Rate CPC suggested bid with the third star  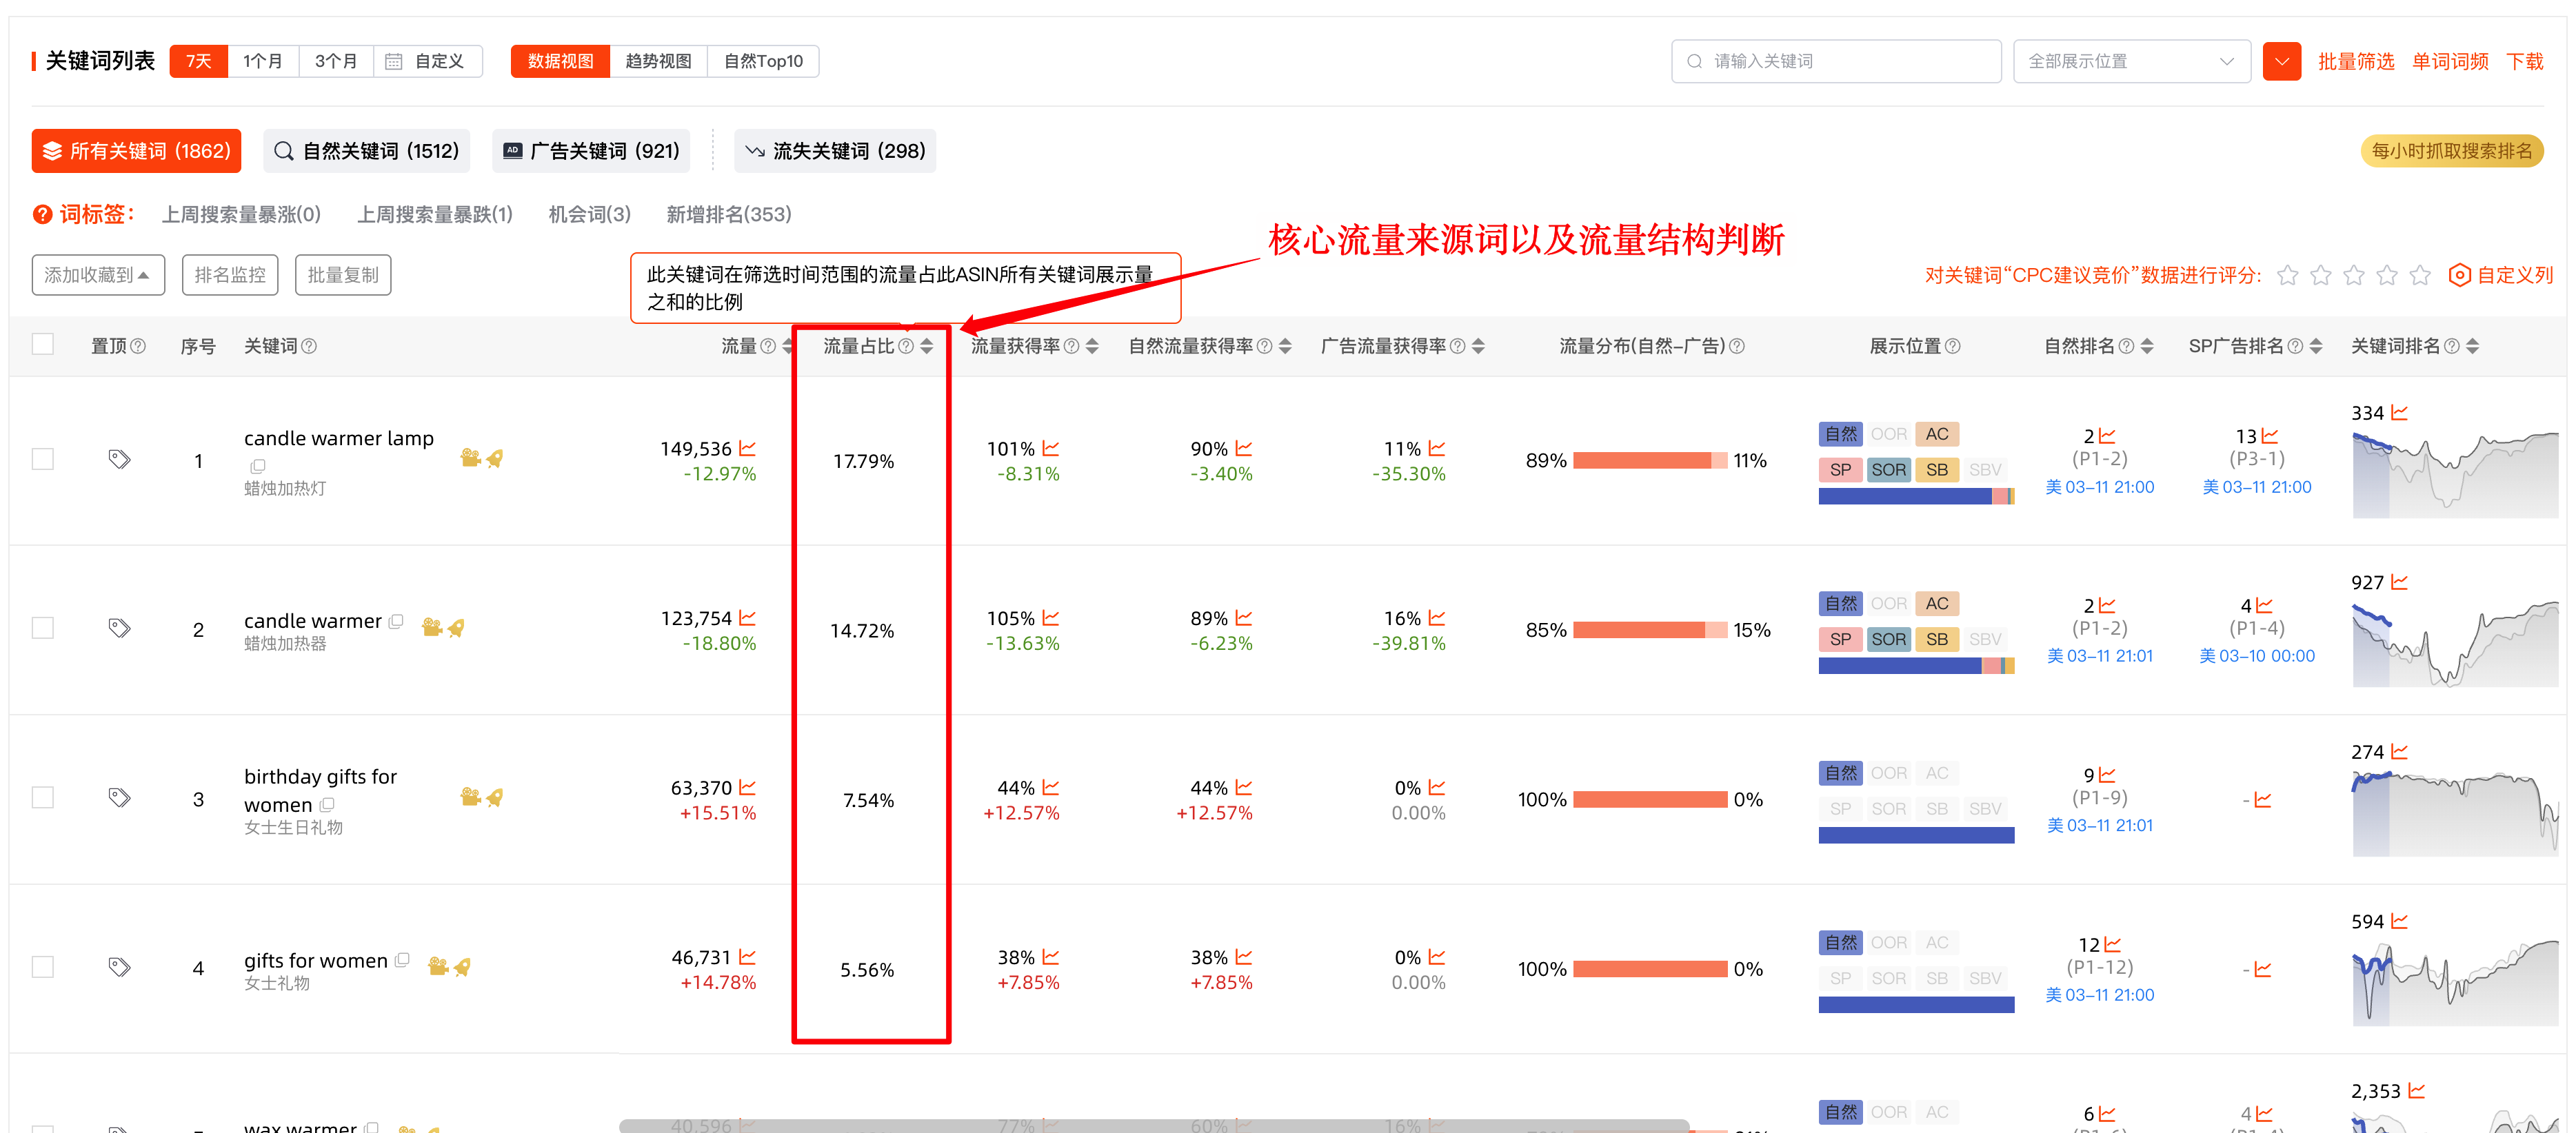coord(2354,275)
